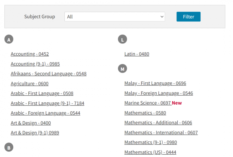The height and width of the screenshot is (157, 233).
Task: Open Latin - 0480 link
Action: [x=137, y=54]
